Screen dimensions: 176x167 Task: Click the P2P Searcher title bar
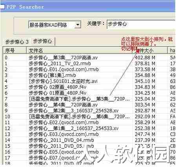[x=88, y=7]
